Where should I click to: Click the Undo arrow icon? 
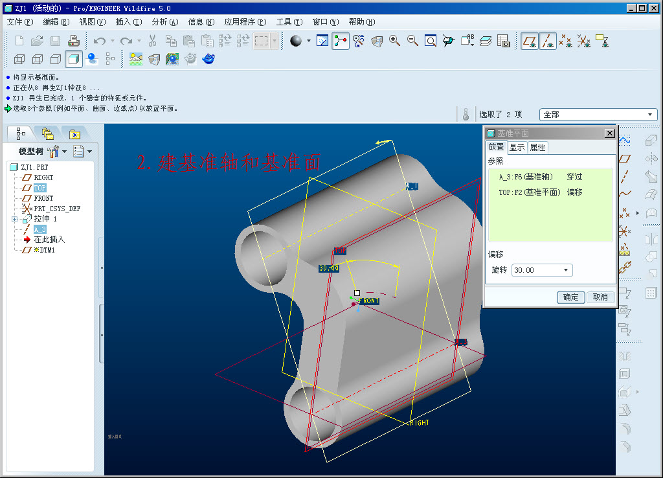(99, 41)
